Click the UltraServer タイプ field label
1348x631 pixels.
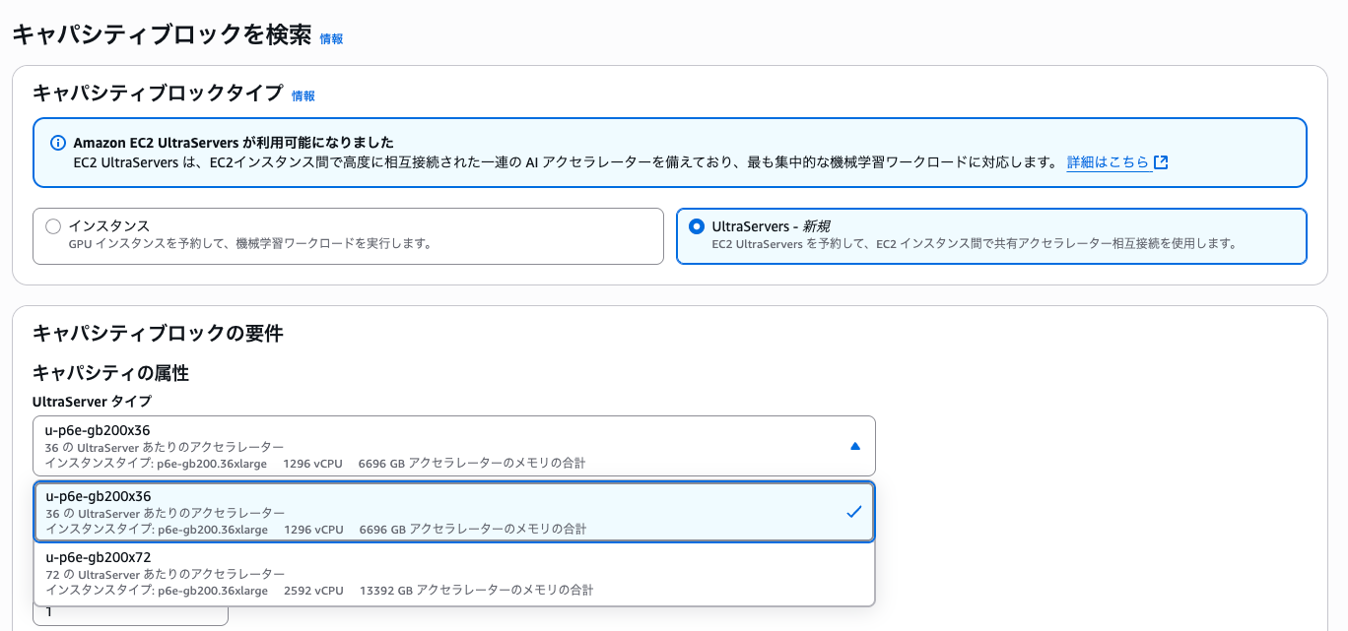(93, 402)
